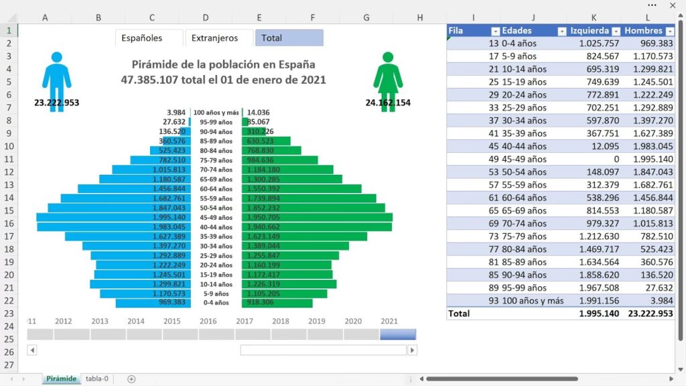Toggle the Total slicer option
This screenshot has height=386, width=686.
point(289,38)
